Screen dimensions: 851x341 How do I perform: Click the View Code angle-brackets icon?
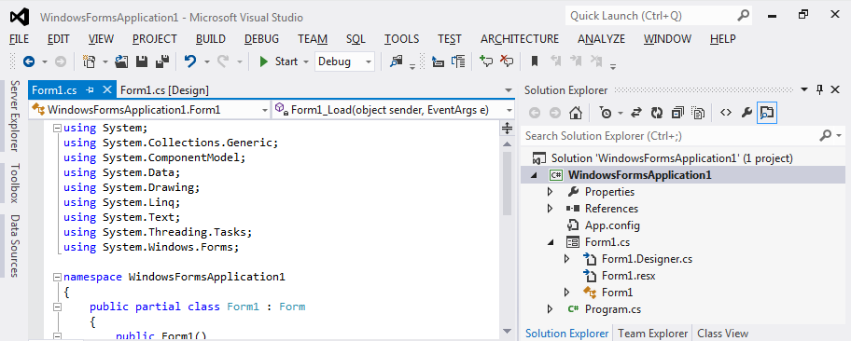tap(726, 113)
